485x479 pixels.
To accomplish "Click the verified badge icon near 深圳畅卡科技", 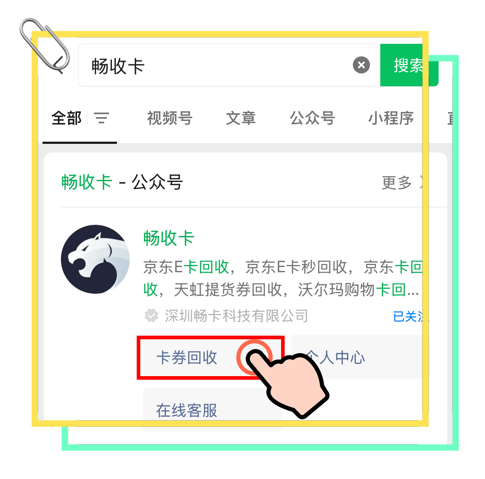I will coord(151,316).
